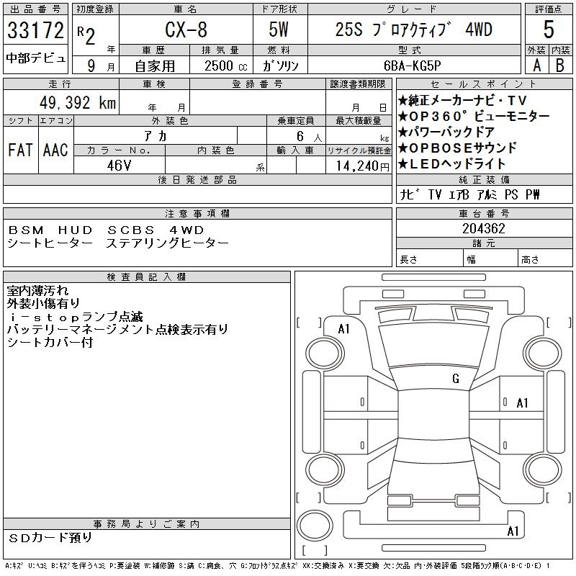This screenshot has width=576, height=576.
Task: Click the door type value 5W
Action: point(279,30)
